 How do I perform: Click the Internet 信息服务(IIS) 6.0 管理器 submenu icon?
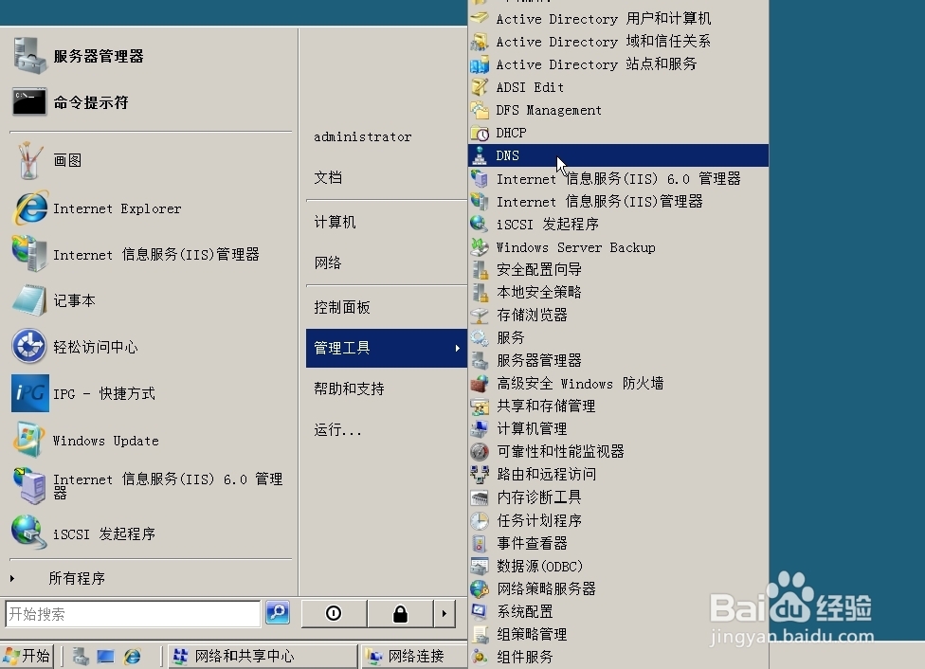click(x=480, y=178)
